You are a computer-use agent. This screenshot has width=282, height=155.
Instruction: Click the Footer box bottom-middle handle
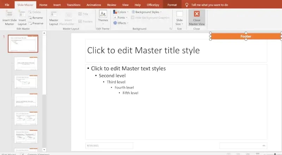pyautogui.click(x=246, y=39)
